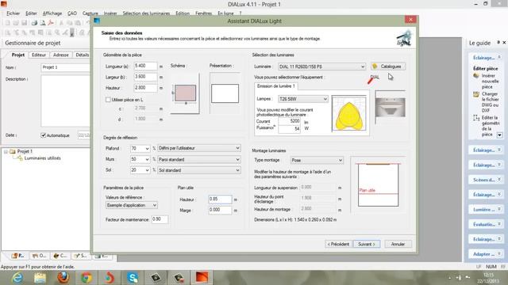Click the Suivant button
Screen dimensions: 508x285
coord(367,244)
